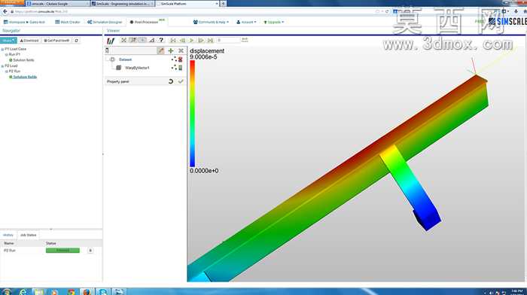Toggle the third viewer toolbar icon beside measurement tool

(142, 41)
